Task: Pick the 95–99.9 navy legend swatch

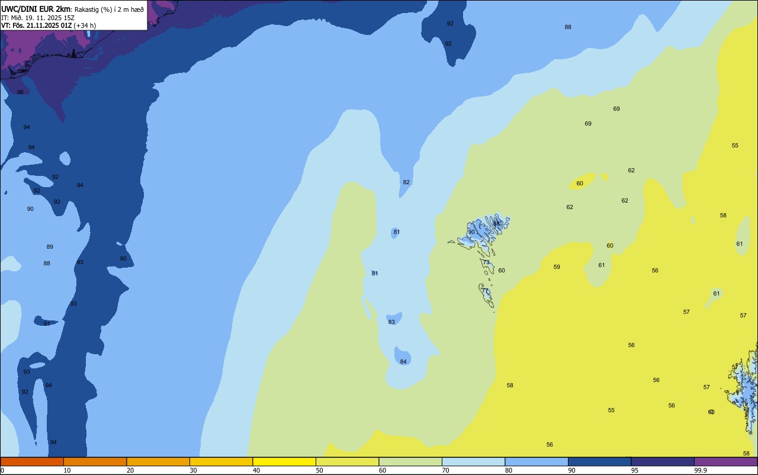Action: [663, 461]
